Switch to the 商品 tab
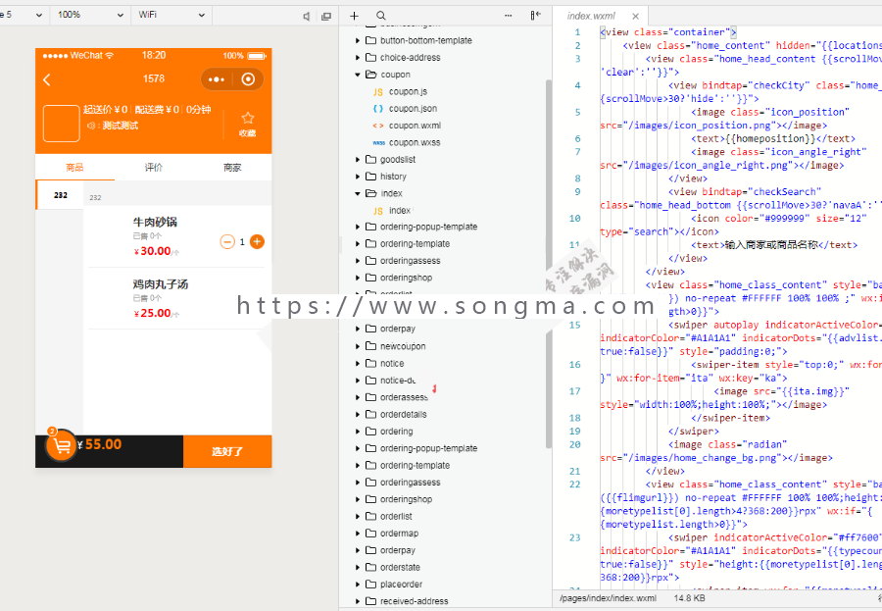The height and width of the screenshot is (611, 882). coord(74,168)
